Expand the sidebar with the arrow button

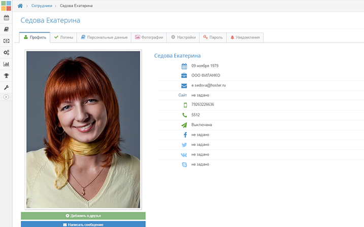[6, 96]
